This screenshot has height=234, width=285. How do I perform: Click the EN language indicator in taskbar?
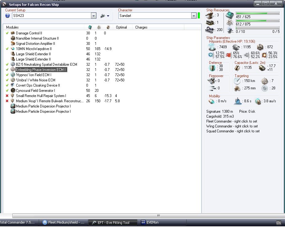click(x=279, y=223)
